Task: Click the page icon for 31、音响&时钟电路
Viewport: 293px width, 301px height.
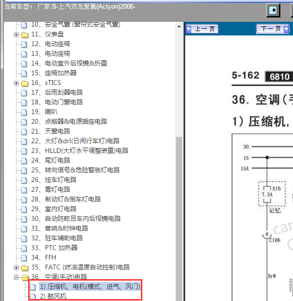Action: [x=24, y=229]
